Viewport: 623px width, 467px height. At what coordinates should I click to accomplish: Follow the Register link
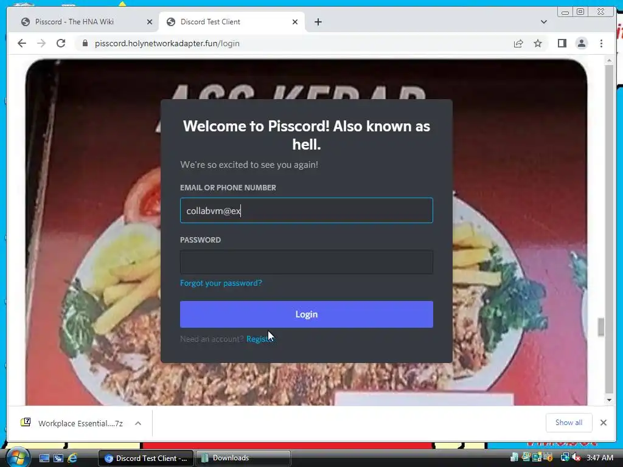(x=260, y=339)
